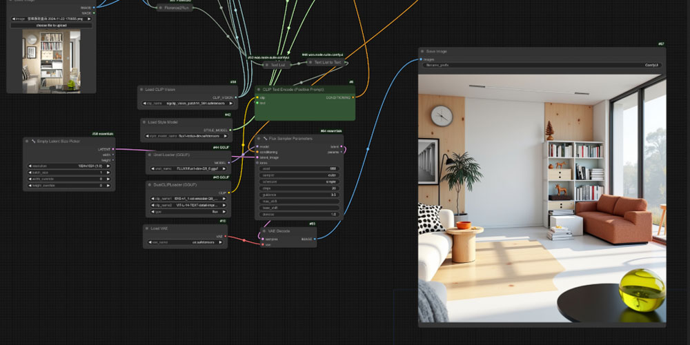Click the STYLE_MODEL output socket
The height and width of the screenshot is (345, 690).
pos(230,130)
